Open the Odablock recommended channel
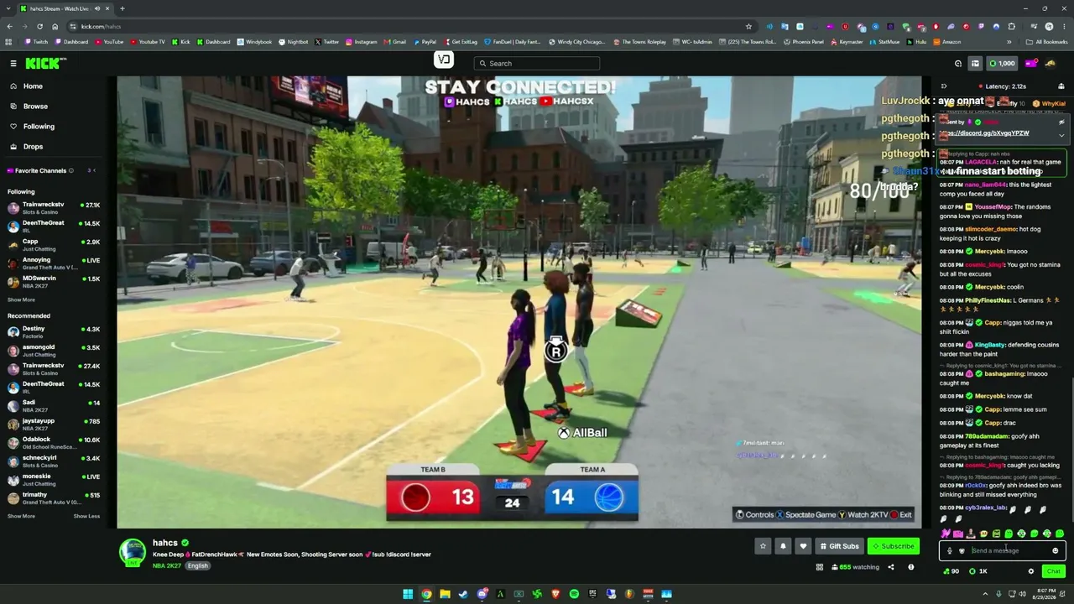The width and height of the screenshot is (1074, 604). 54,443
